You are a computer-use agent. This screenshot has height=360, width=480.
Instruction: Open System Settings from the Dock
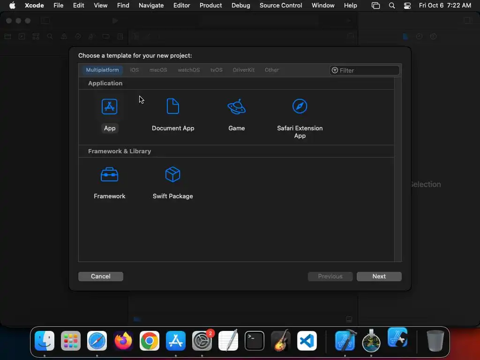(202, 341)
